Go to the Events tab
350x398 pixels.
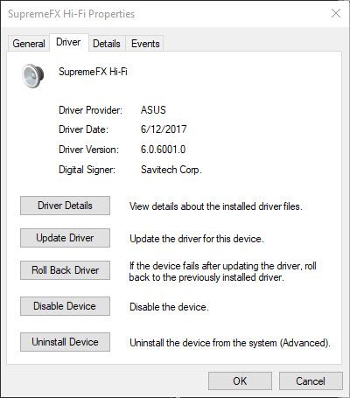coord(145,44)
